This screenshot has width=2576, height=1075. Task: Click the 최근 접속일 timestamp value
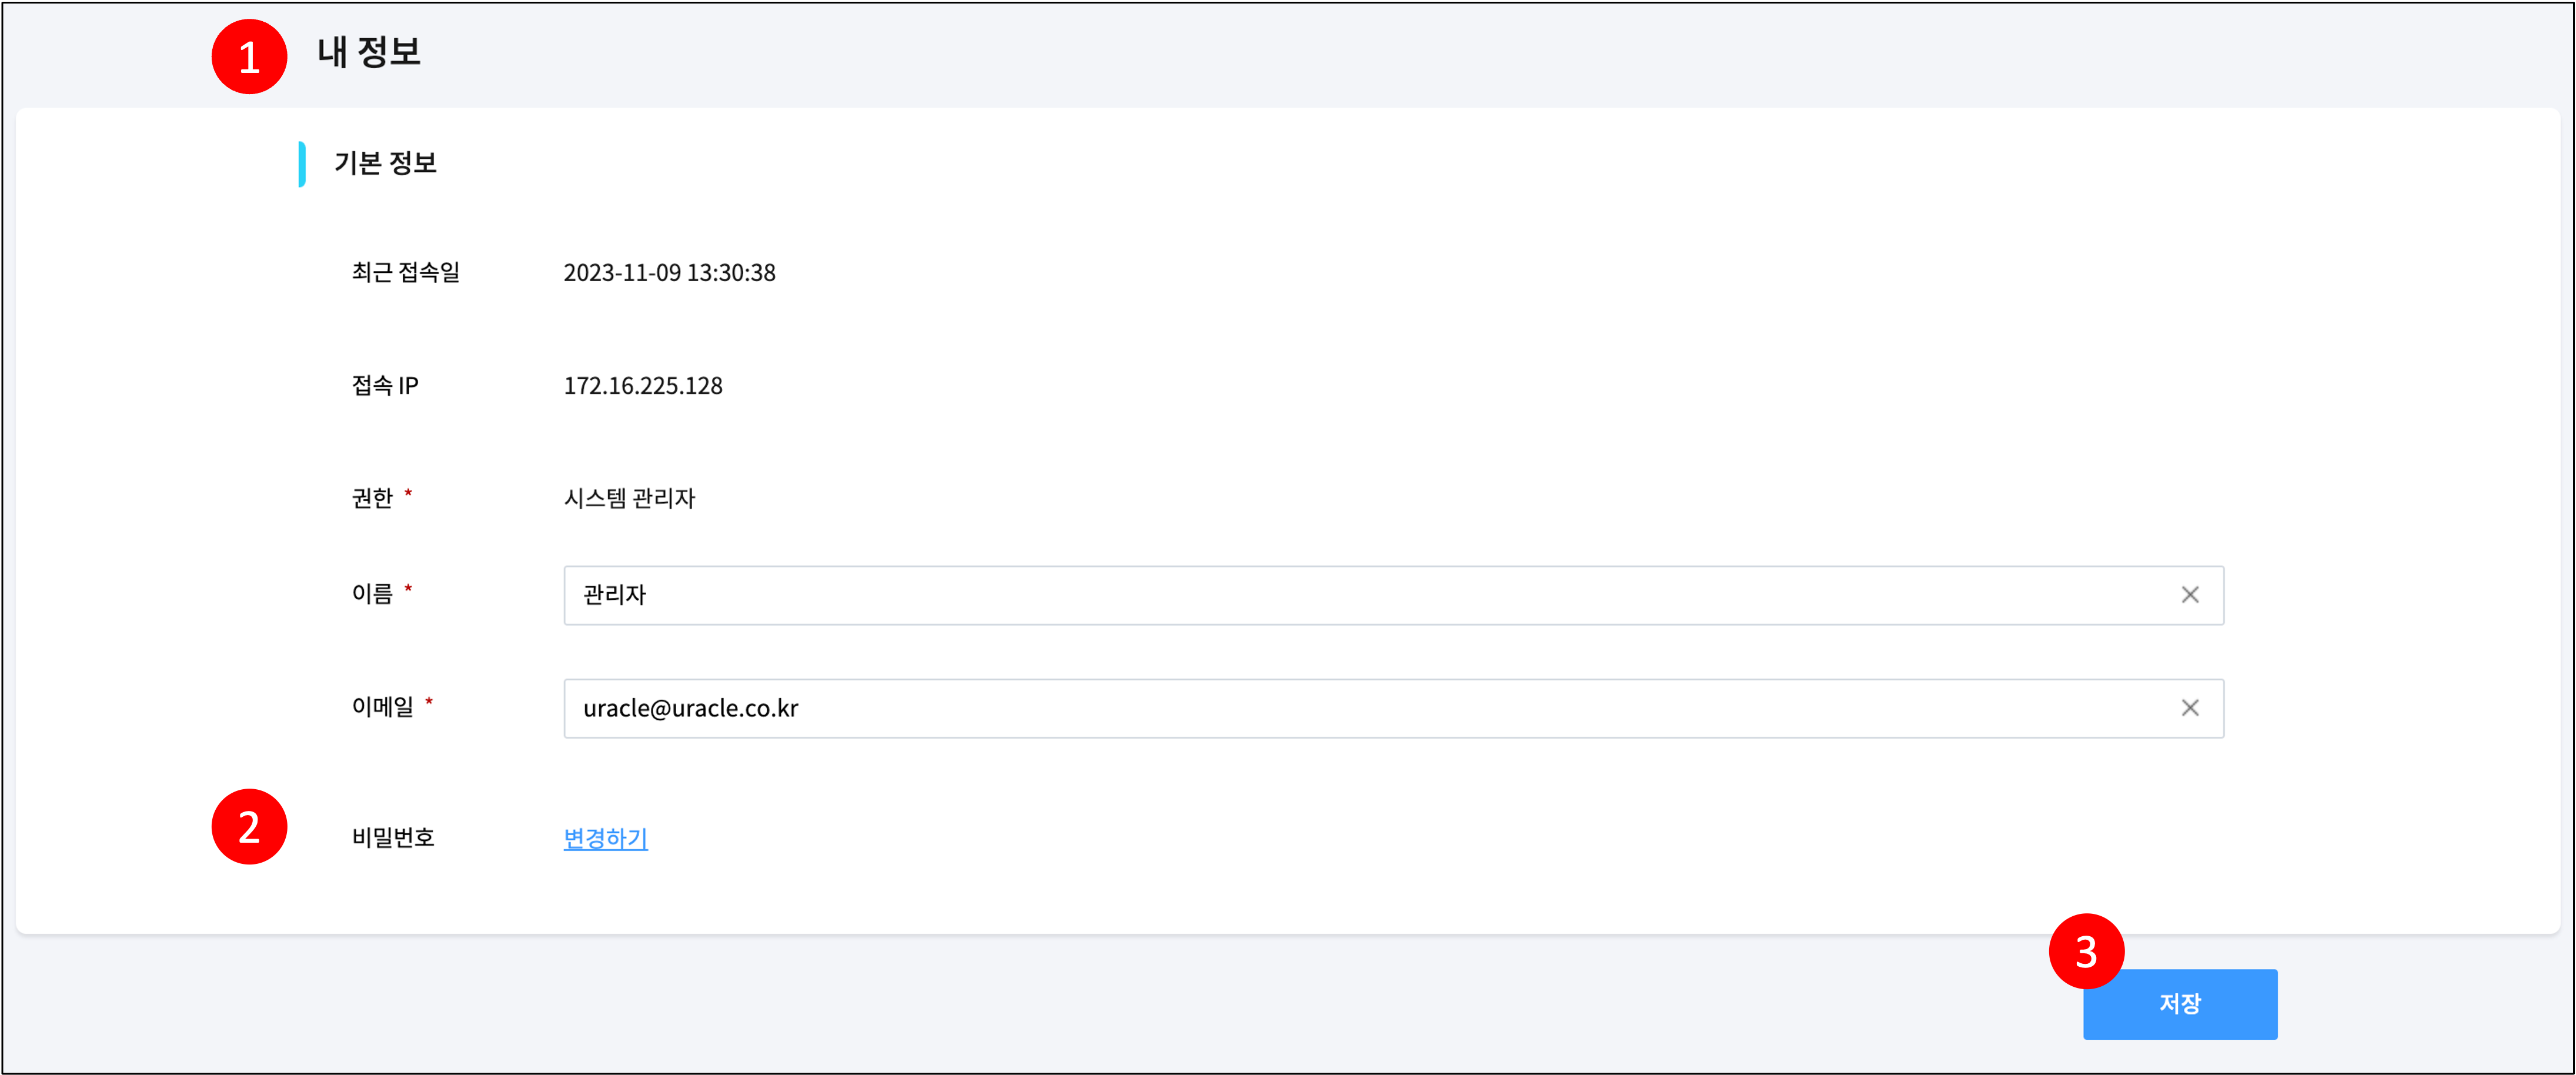coord(670,272)
